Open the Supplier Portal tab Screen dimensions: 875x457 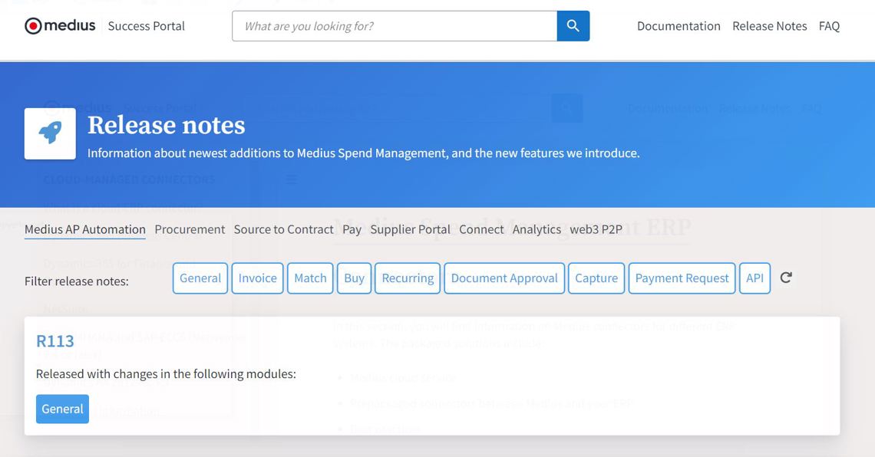(x=410, y=229)
